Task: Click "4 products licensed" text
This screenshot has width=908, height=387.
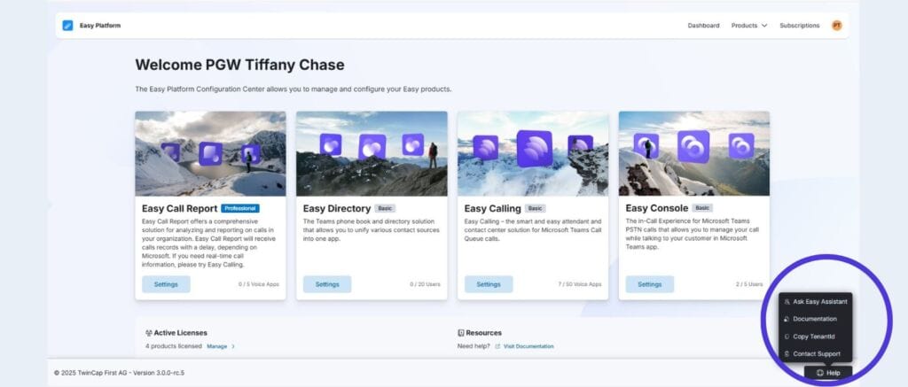Action: coord(174,346)
